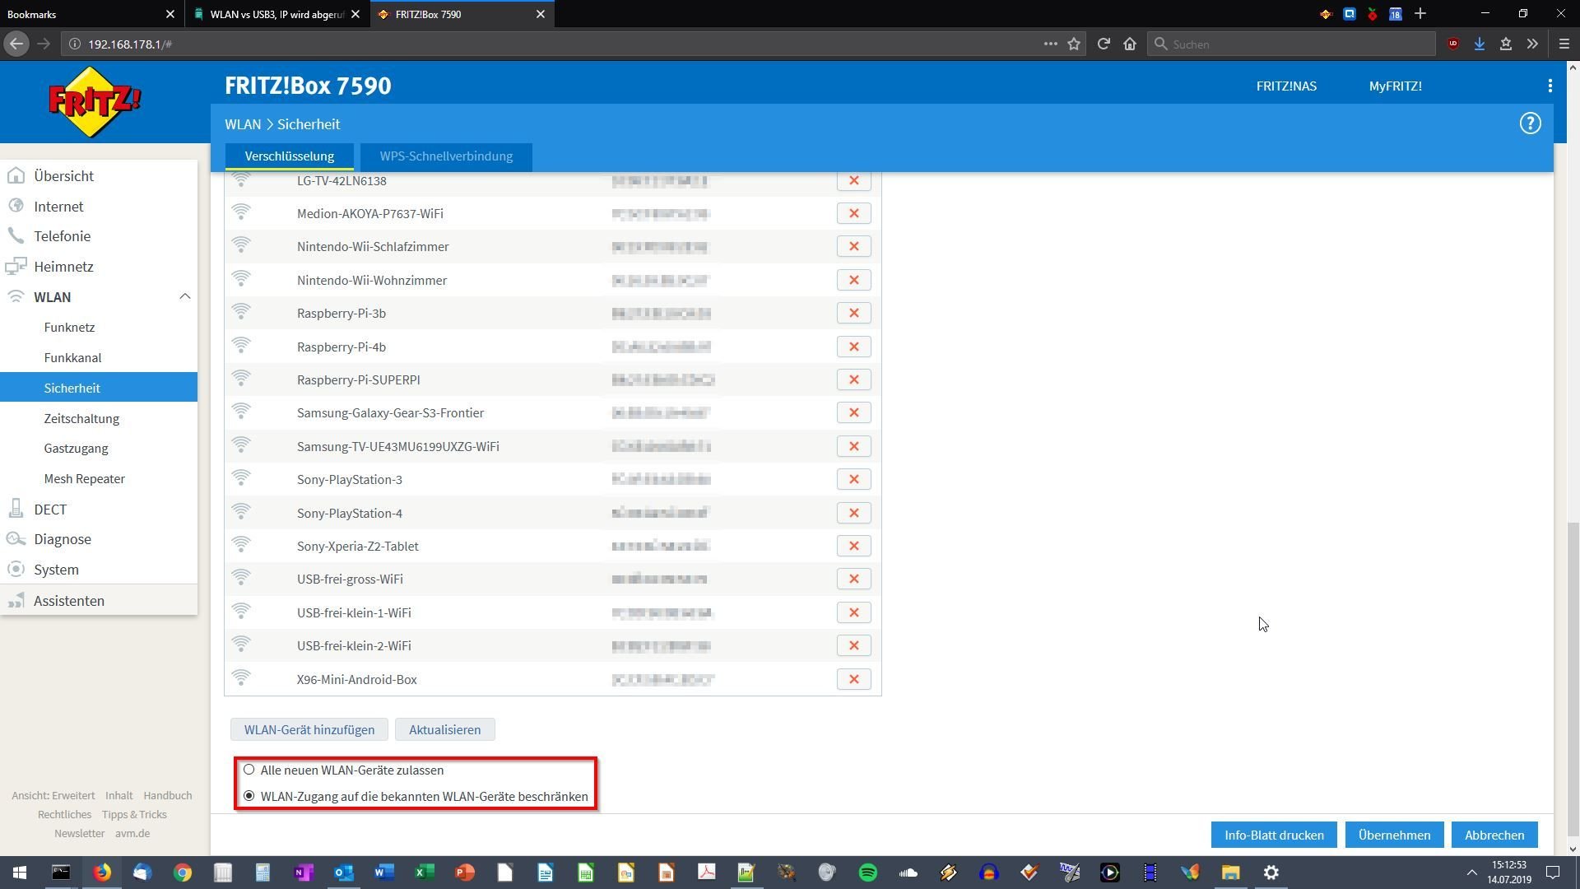The height and width of the screenshot is (889, 1580).
Task: Select 'Alle neuen WLAN-Geräte zulassen' option
Action: tap(249, 770)
